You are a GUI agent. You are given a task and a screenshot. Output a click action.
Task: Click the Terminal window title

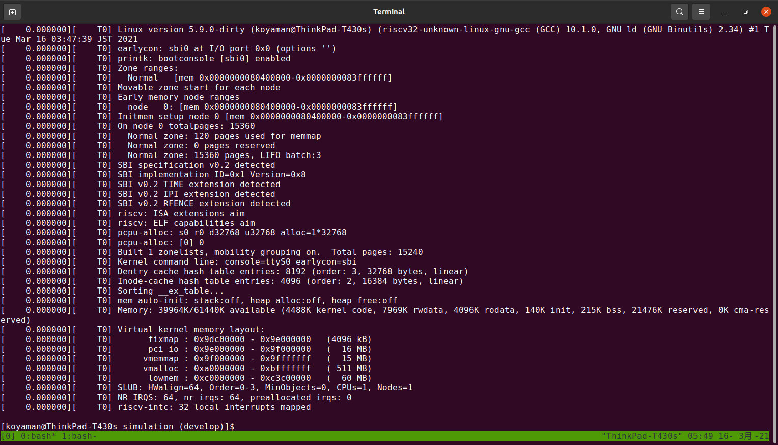388,12
